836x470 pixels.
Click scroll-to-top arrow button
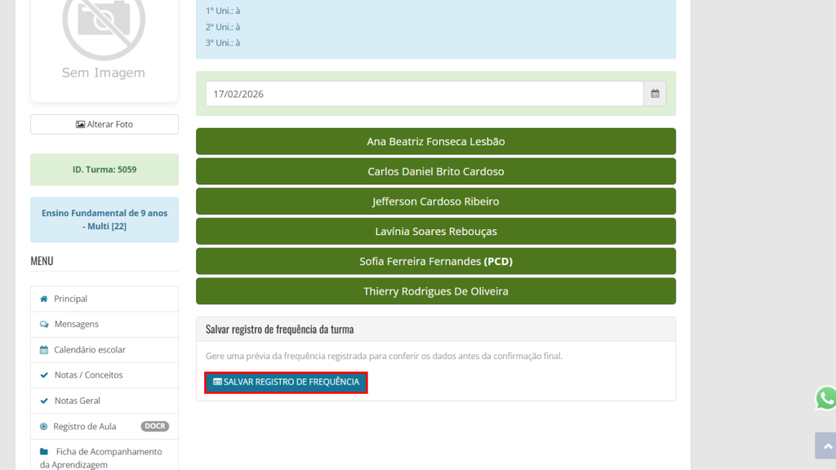(x=825, y=446)
